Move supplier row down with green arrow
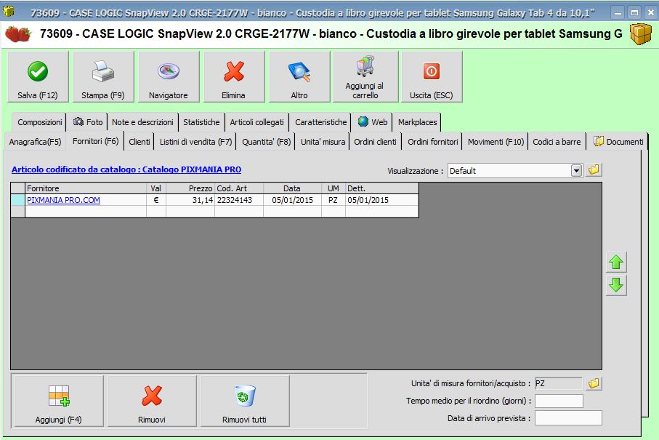The height and width of the screenshot is (440, 659). pos(616,285)
